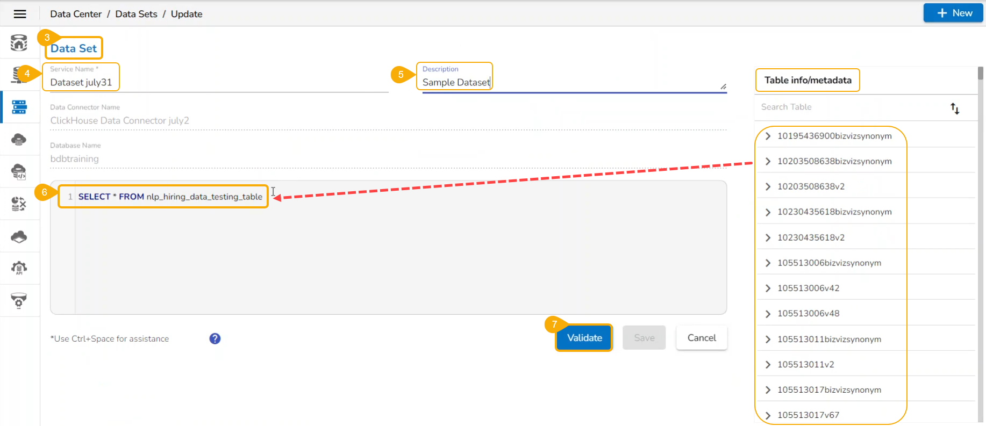This screenshot has width=986, height=426.
Task: Expand table 10195436900bizvizsynonym
Action: point(768,136)
